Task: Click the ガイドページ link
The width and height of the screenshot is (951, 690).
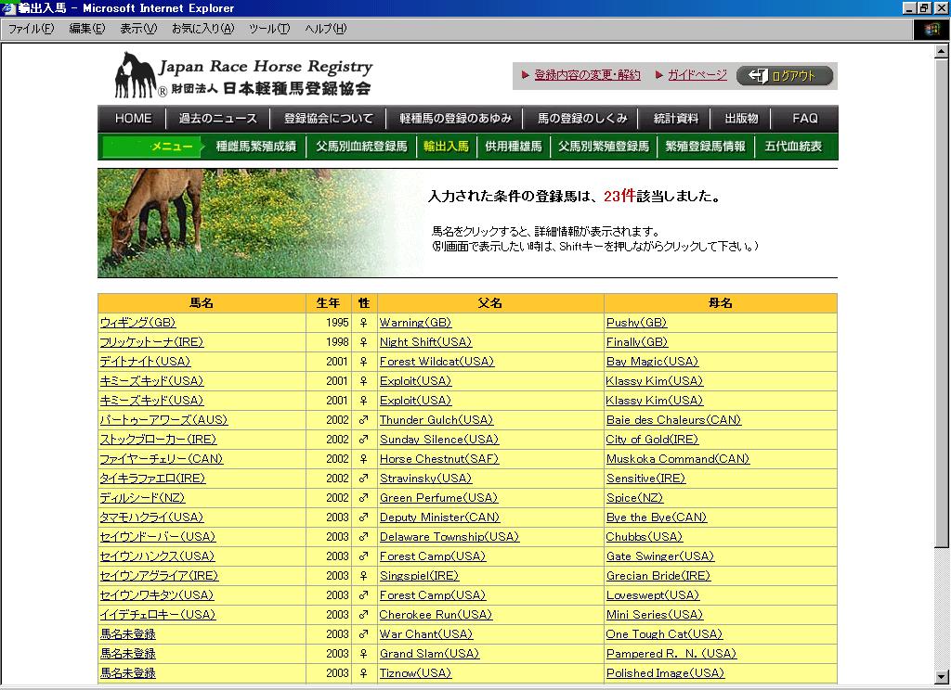Action: click(x=697, y=75)
